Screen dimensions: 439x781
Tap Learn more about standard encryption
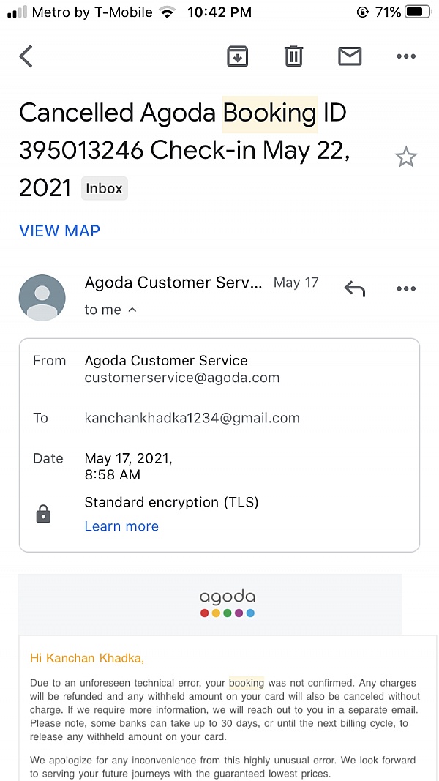tap(121, 526)
